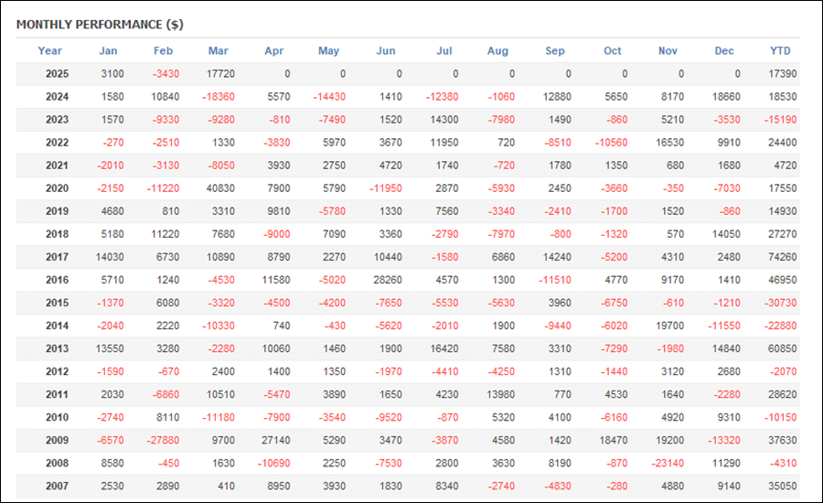Click the Year column header
Screen dimensions: 823x503
tap(50, 51)
